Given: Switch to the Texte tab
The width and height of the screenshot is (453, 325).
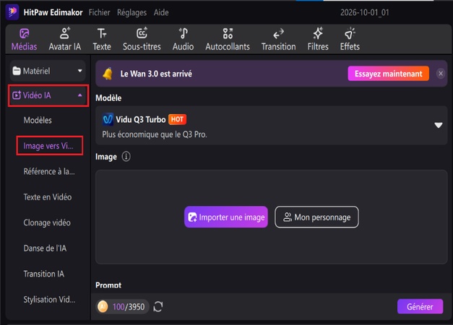Looking at the screenshot, I should 102,39.
